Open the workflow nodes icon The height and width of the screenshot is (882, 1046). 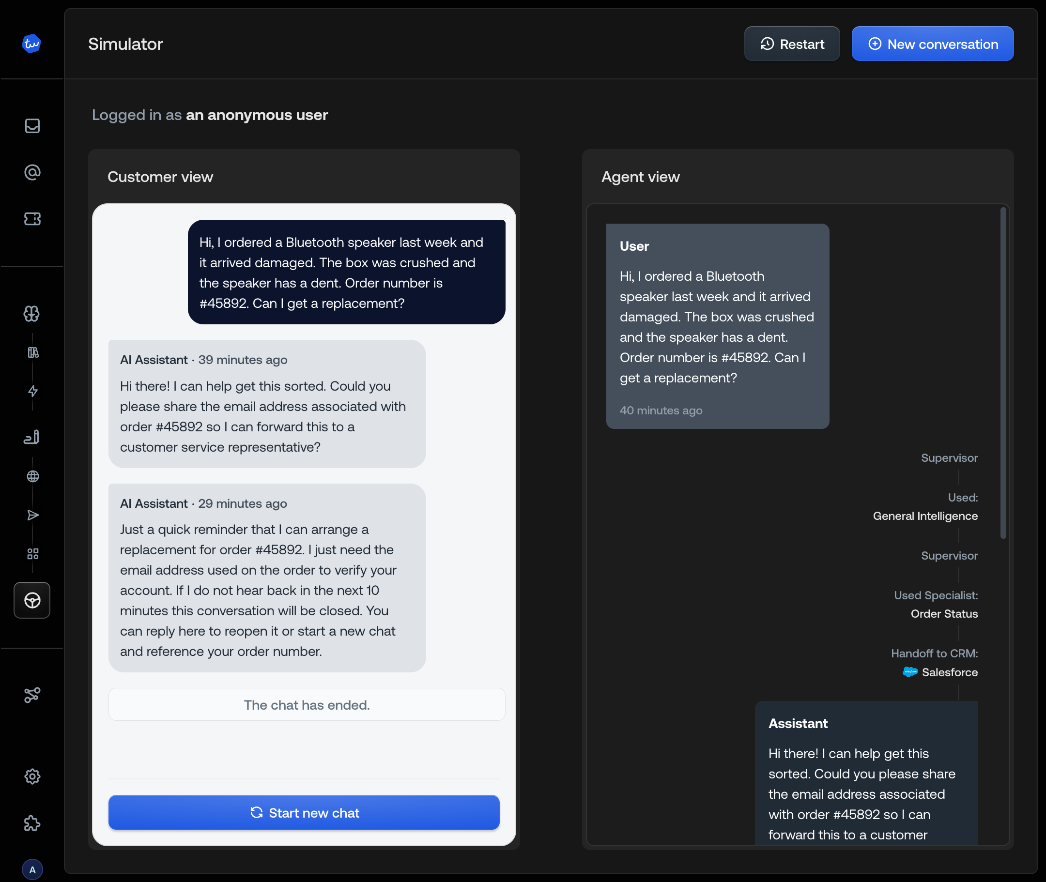click(32, 695)
